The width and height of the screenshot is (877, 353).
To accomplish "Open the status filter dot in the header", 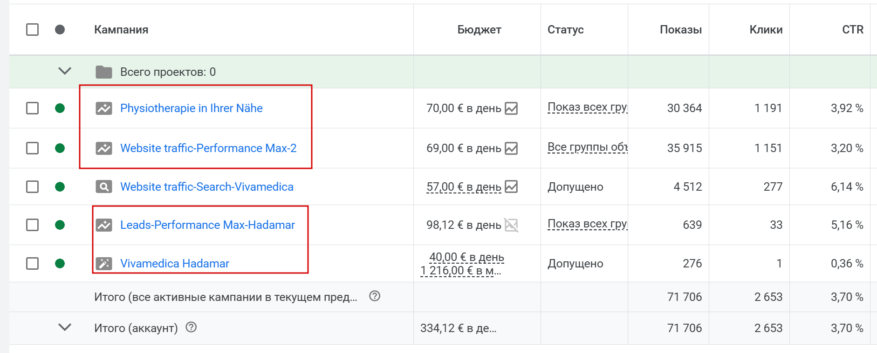I will 60,30.
